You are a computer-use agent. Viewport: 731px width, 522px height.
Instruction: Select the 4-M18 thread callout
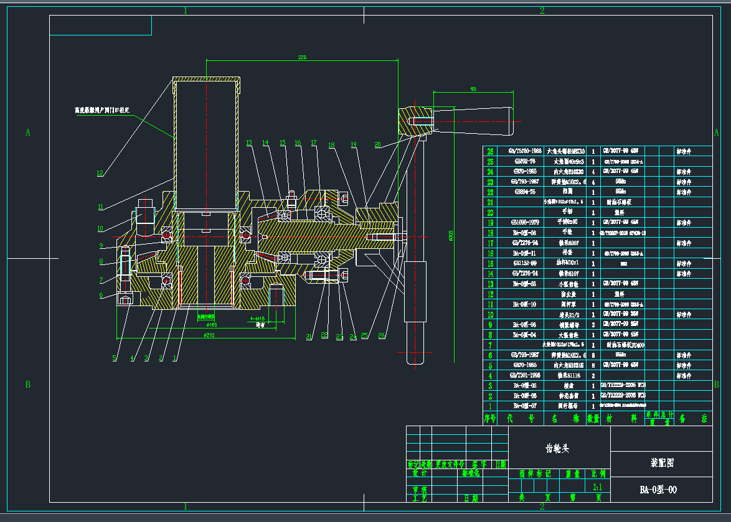click(x=257, y=319)
